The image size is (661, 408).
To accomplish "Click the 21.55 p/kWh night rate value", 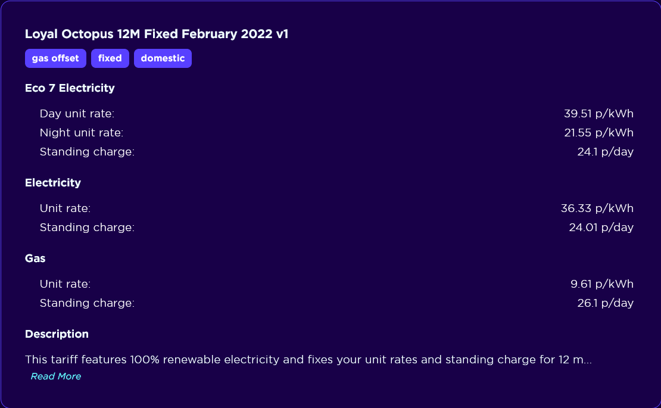I will coord(598,132).
